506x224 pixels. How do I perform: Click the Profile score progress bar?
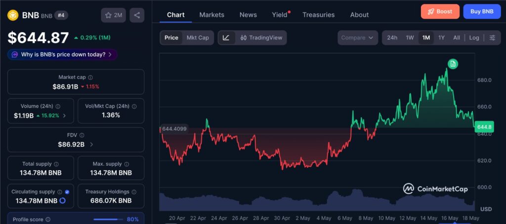click(108, 220)
